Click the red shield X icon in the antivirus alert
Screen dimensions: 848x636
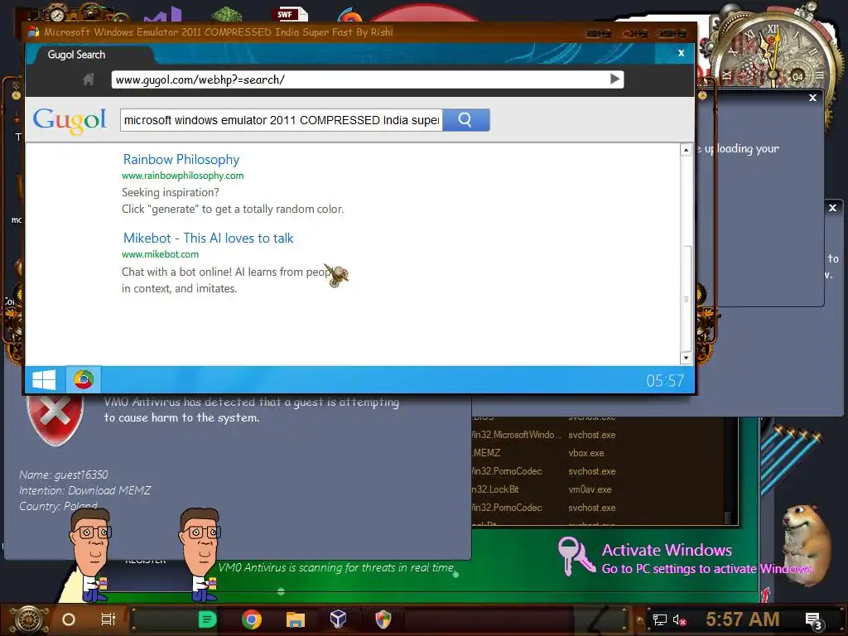(x=55, y=420)
